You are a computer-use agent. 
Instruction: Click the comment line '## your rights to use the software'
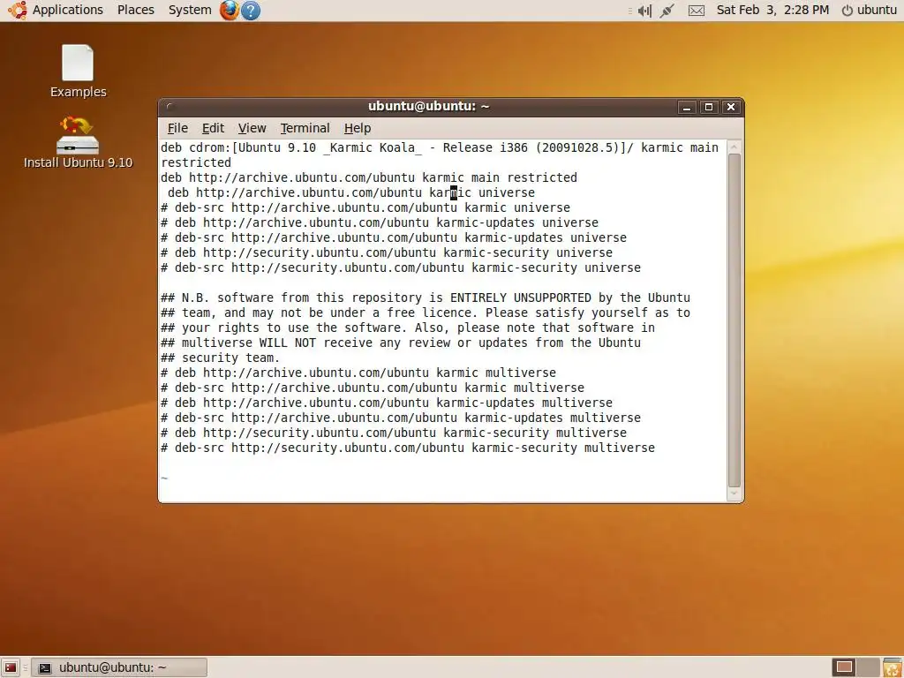(x=408, y=328)
